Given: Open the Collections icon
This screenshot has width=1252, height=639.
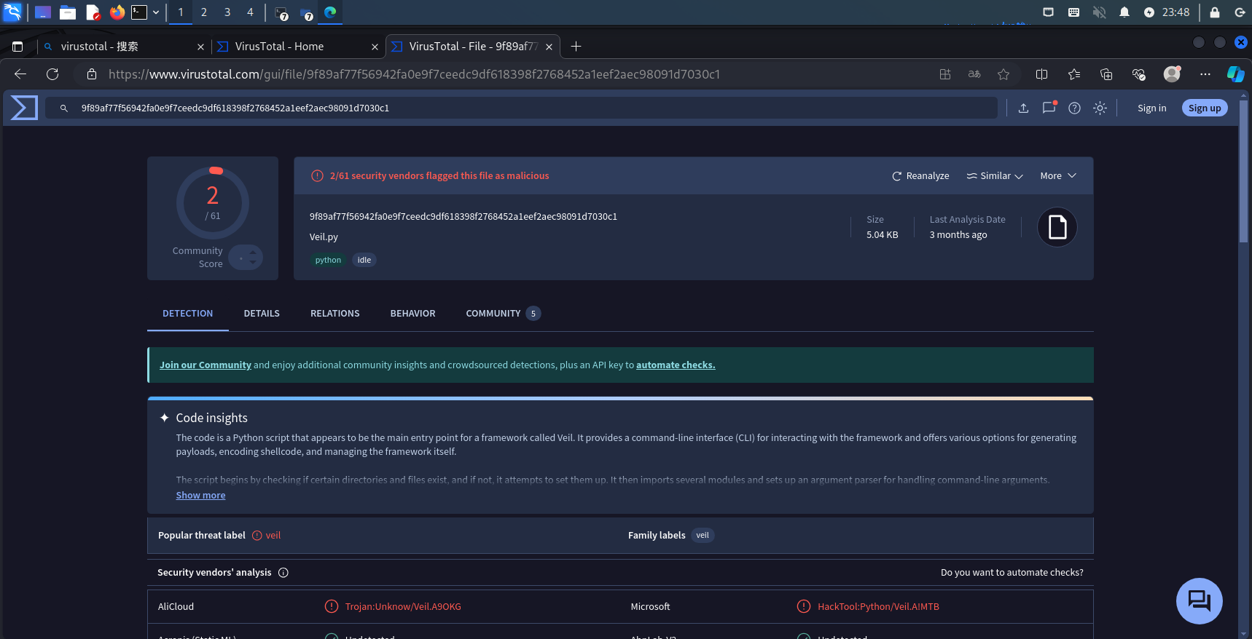Looking at the screenshot, I should click(1106, 74).
